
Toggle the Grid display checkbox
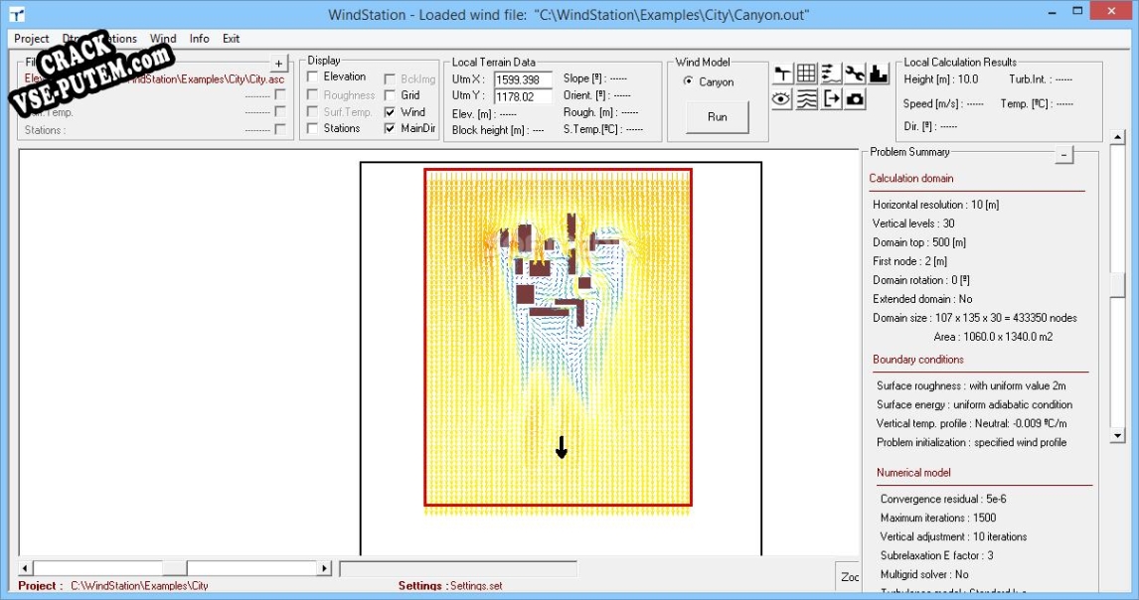[x=391, y=95]
